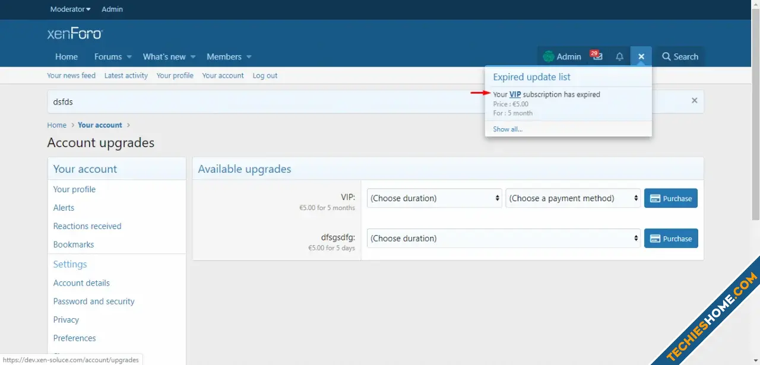This screenshot has width=760, height=365.
Task: Click the Search magnifier icon
Action: pyautogui.click(x=667, y=56)
